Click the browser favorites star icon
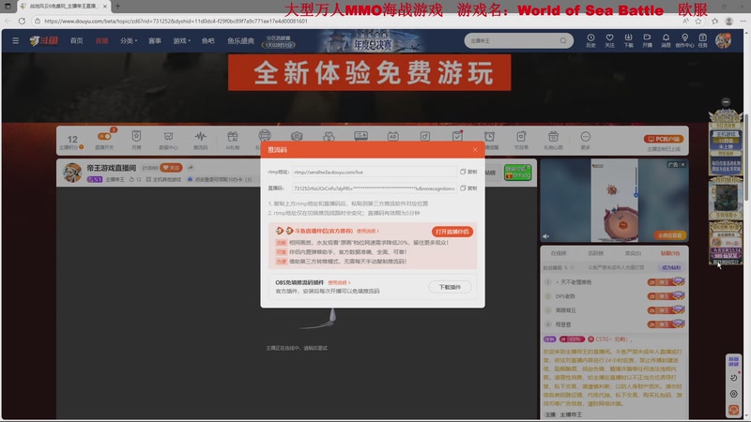 (698, 21)
